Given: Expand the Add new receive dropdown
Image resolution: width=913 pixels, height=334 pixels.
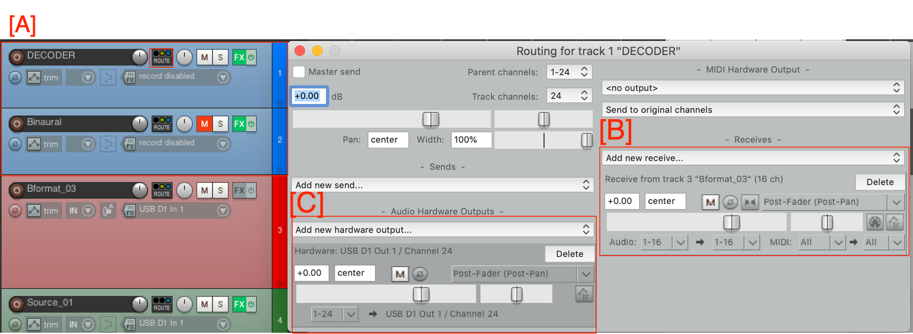Looking at the screenshot, I should 753,158.
